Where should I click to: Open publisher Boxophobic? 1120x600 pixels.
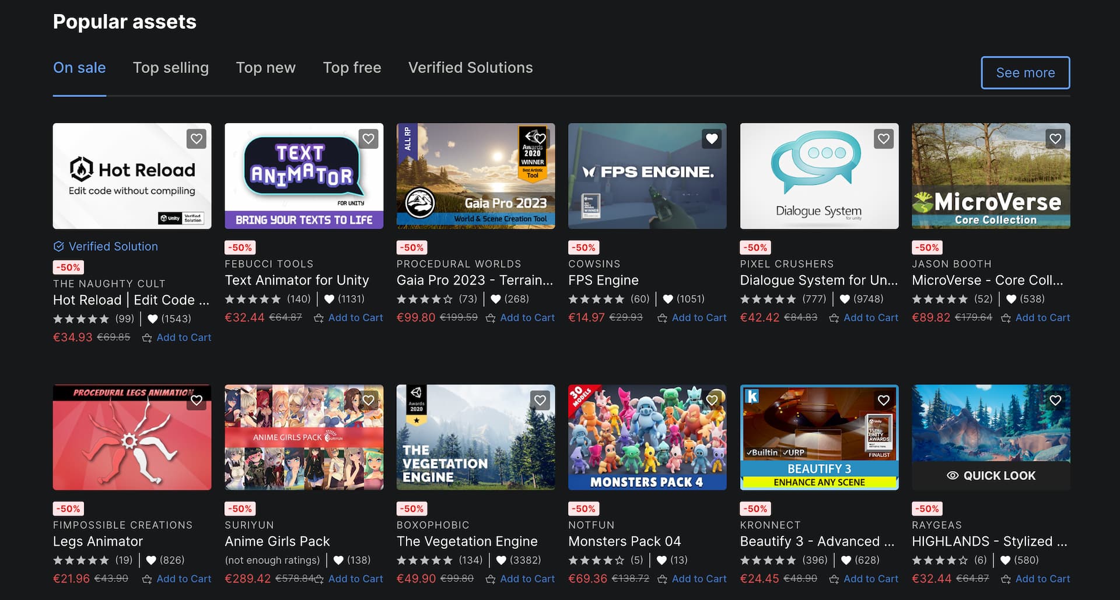pyautogui.click(x=433, y=525)
